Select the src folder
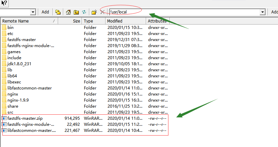The width and height of the screenshot is (278, 147). click(10, 112)
